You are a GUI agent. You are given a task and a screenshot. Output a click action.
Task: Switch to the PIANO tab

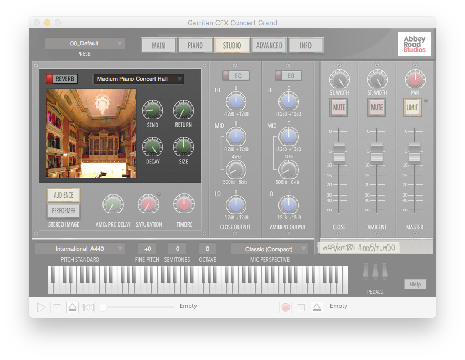pyautogui.click(x=195, y=45)
